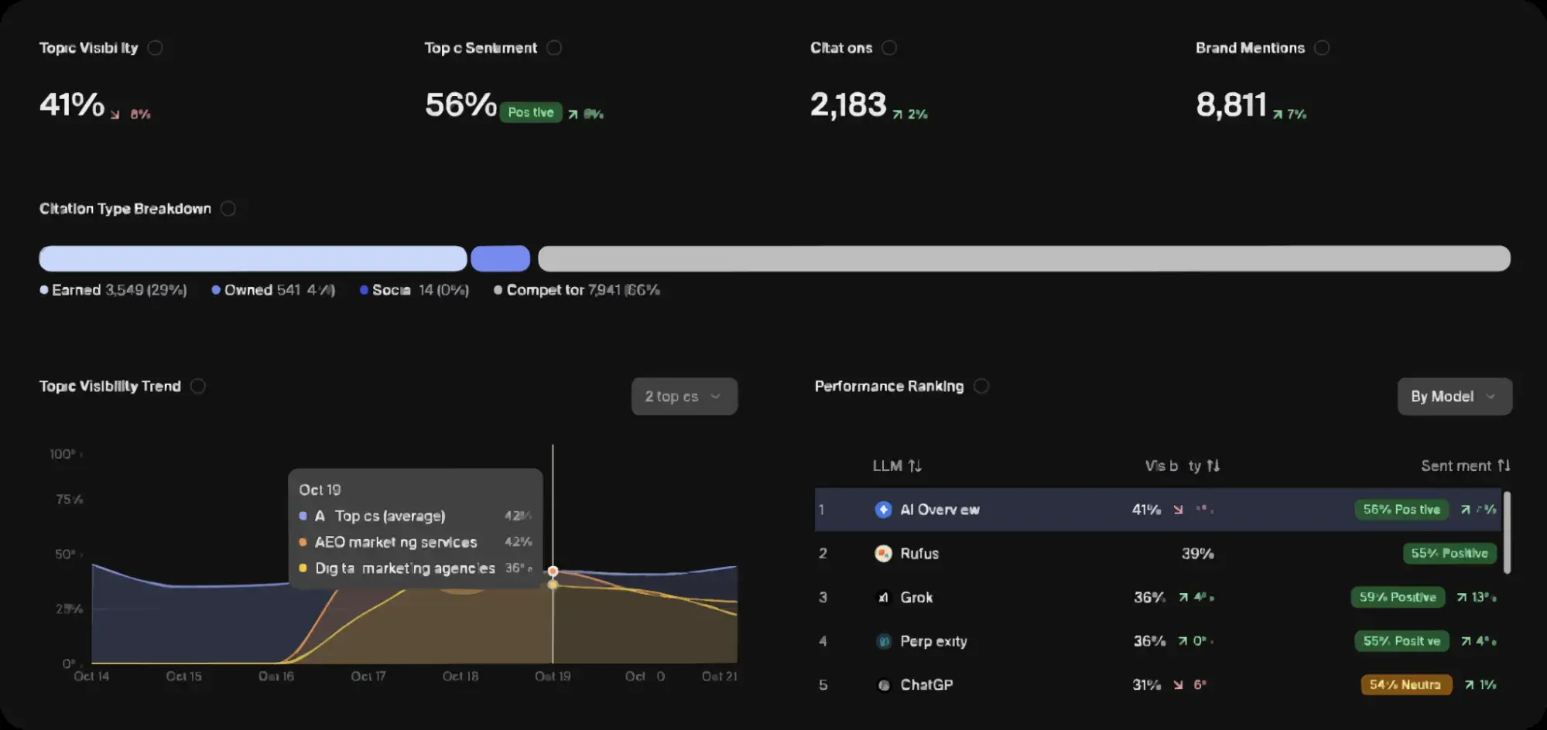Image resolution: width=1547 pixels, height=730 pixels.
Task: Open the By Model dropdown
Action: 1453,396
